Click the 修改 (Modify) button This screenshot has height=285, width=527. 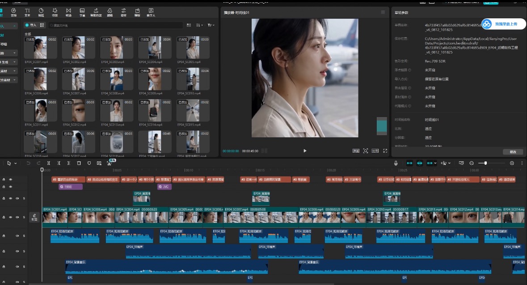click(513, 152)
